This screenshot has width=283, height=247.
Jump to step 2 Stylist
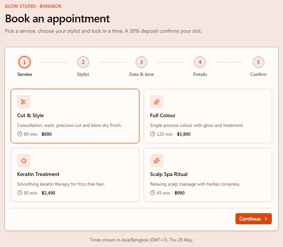click(x=83, y=62)
